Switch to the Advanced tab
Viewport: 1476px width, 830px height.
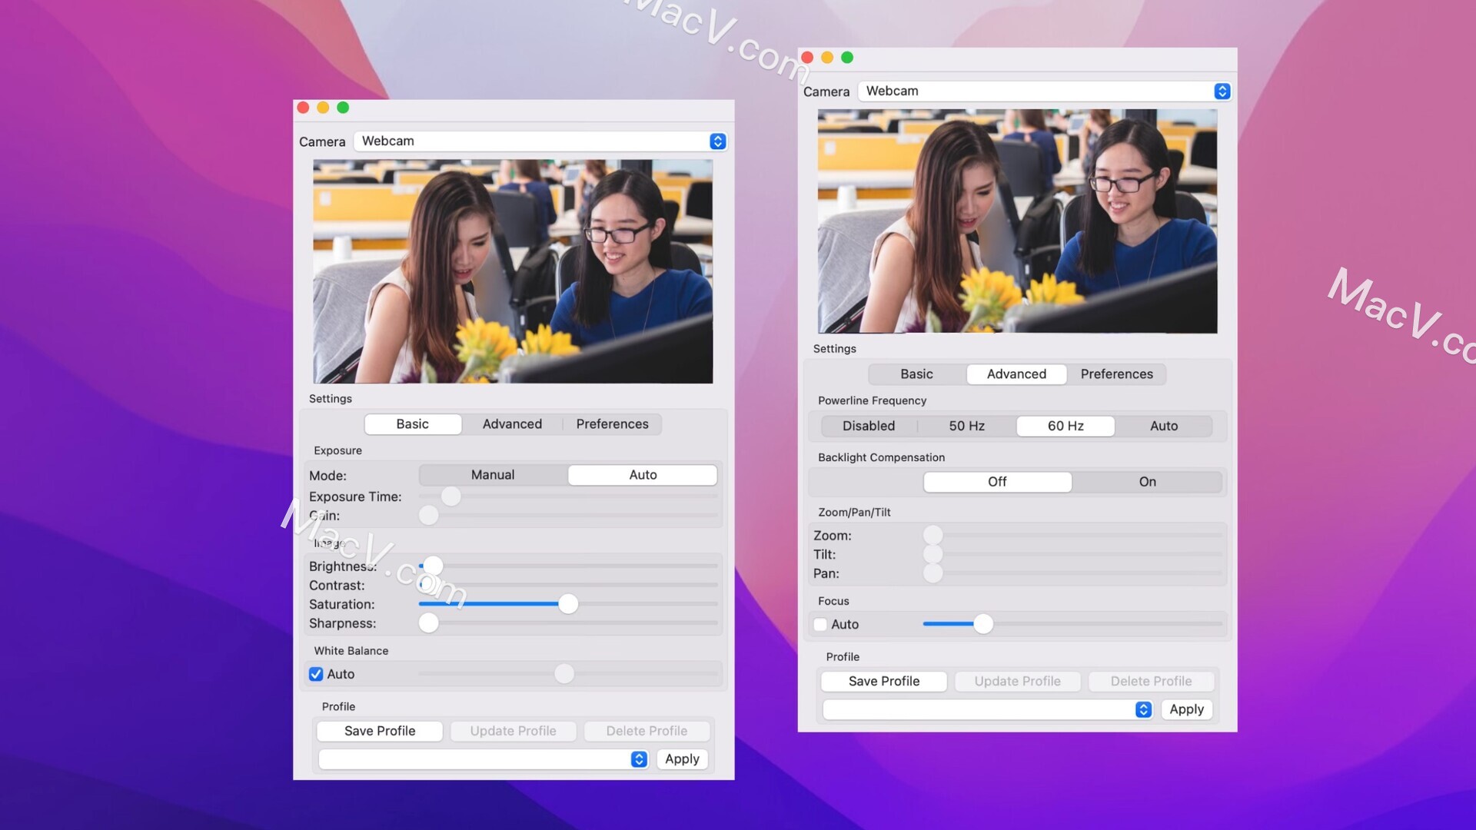point(511,423)
